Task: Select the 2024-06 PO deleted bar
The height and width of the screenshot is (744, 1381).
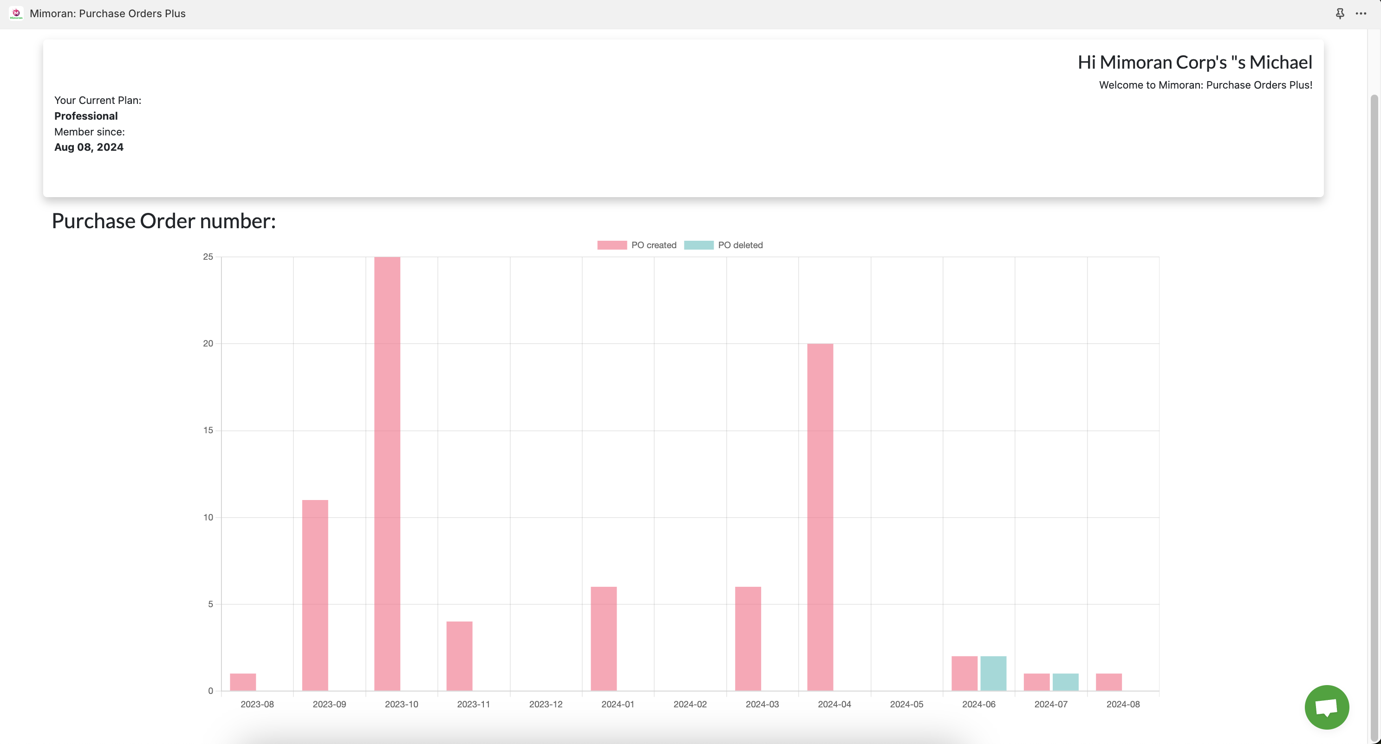Action: (x=993, y=673)
